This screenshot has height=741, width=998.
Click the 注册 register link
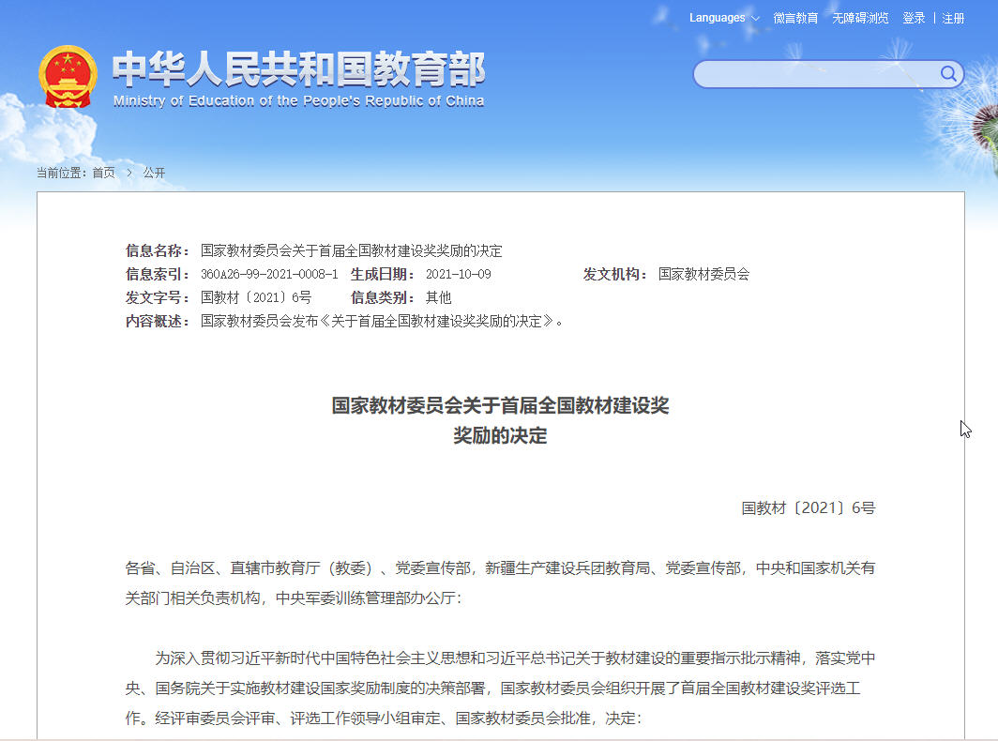pos(953,18)
